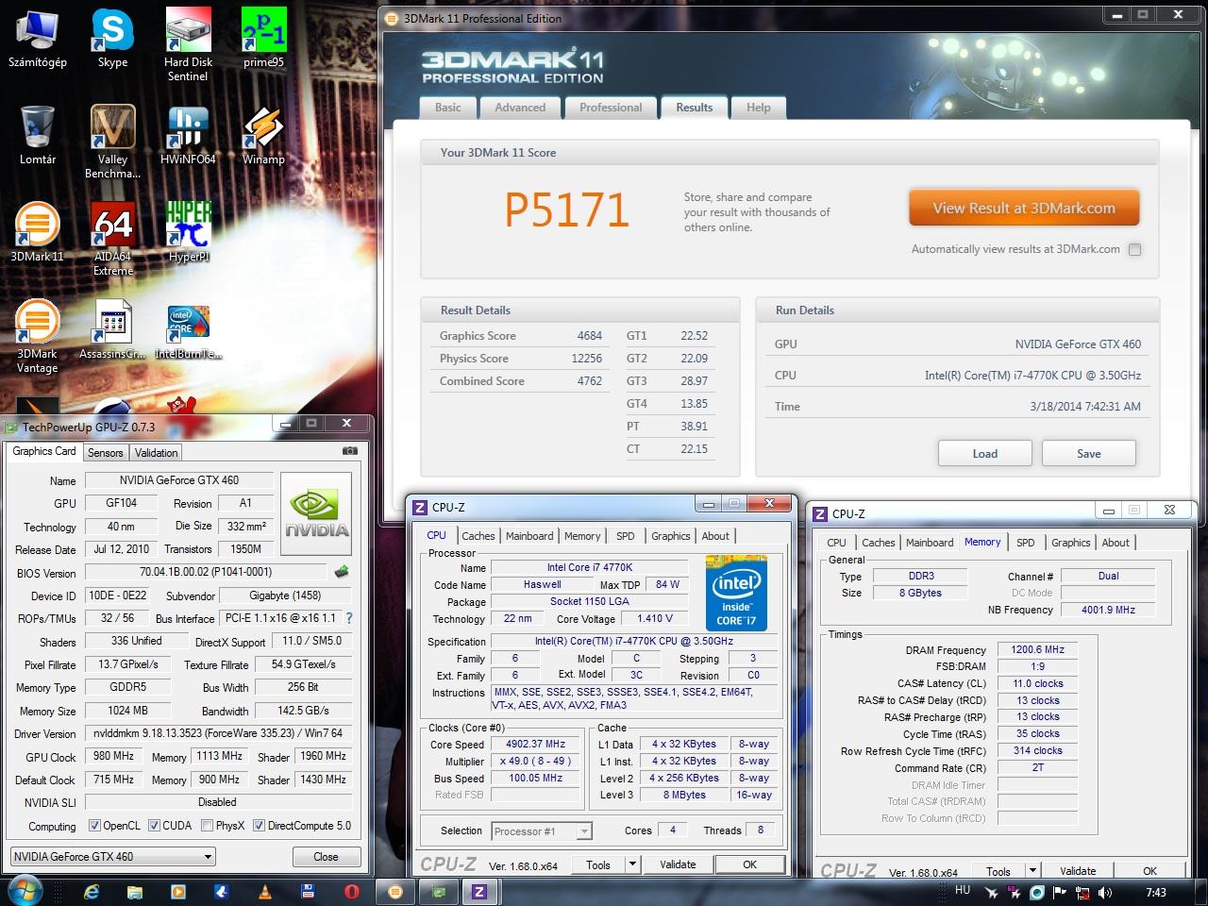
Task: Open the Számítógép (Computer) desktop icon
Action: pos(38,38)
